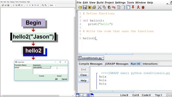Screen dimensions: 172x97
Task: Open the File menu in jGRASP
Action: pos(79,2)
